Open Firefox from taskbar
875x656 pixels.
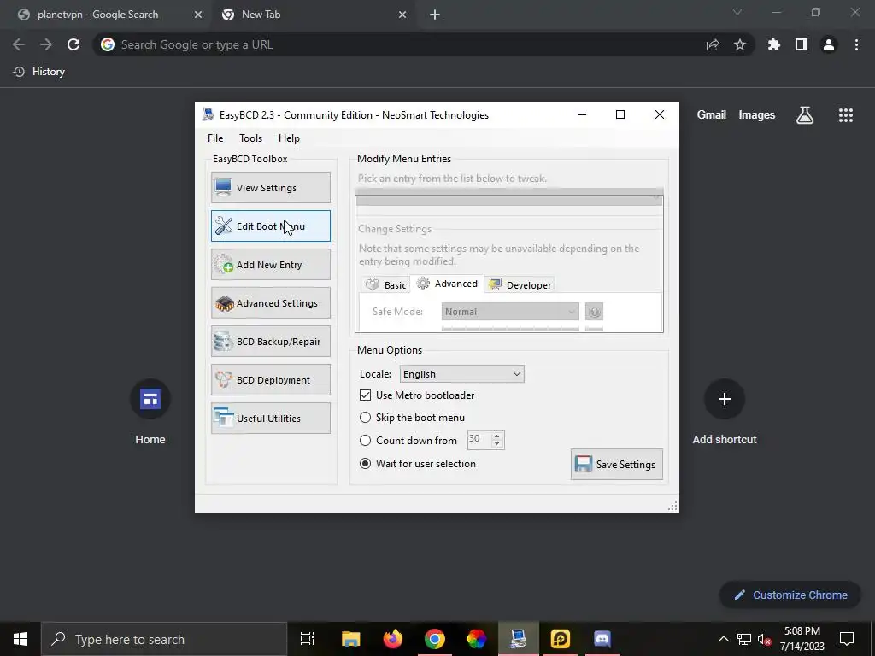393,639
